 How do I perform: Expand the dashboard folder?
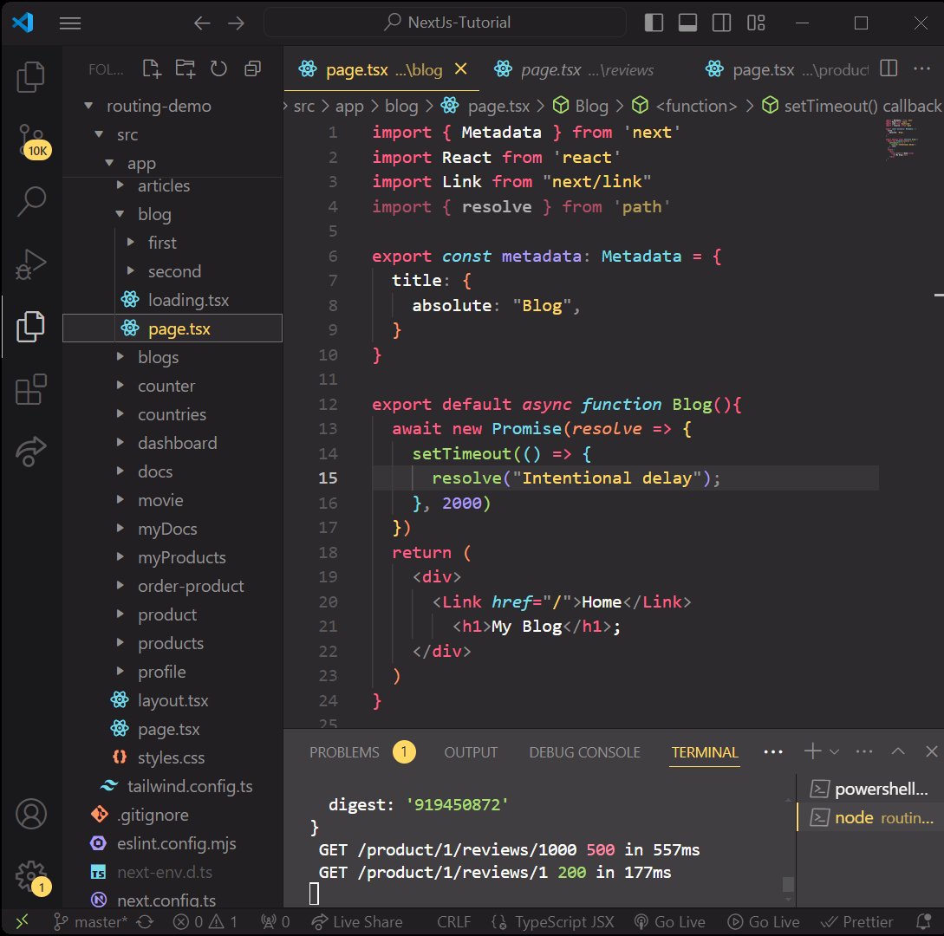coord(177,443)
